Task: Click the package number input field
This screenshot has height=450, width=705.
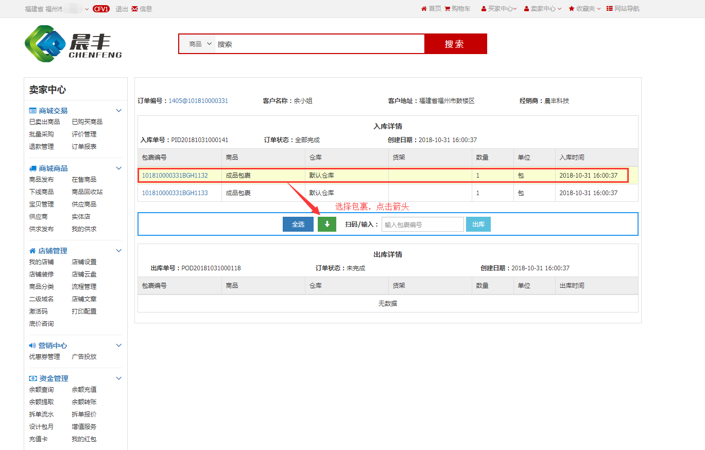Action: (x=422, y=224)
